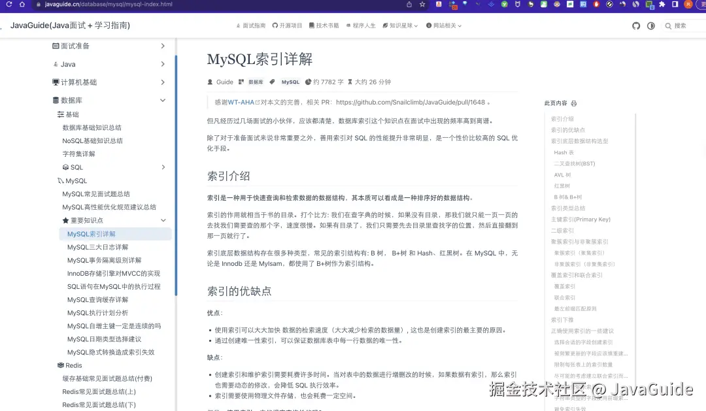
Task: Click the blue gem extension icon
Action: tap(465, 4)
